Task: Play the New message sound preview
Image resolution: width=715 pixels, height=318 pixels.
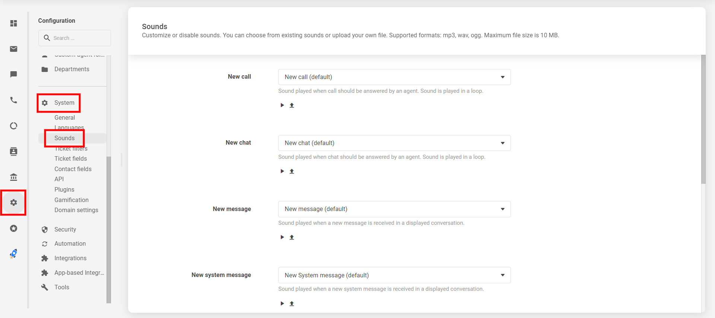Action: tap(282, 237)
